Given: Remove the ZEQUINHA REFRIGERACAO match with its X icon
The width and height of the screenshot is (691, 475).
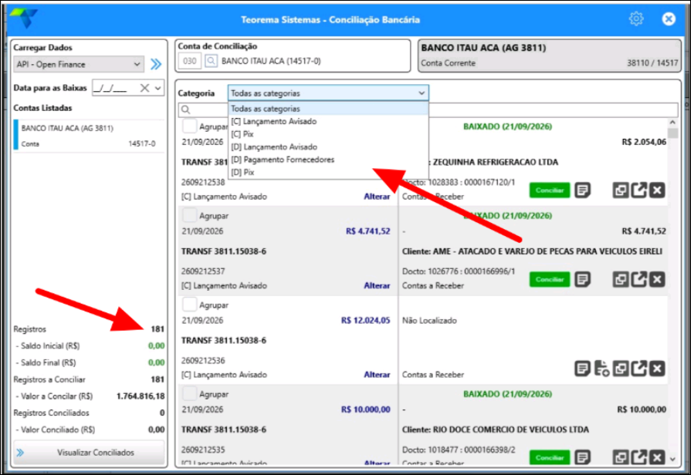Looking at the screenshot, I should pos(657,190).
